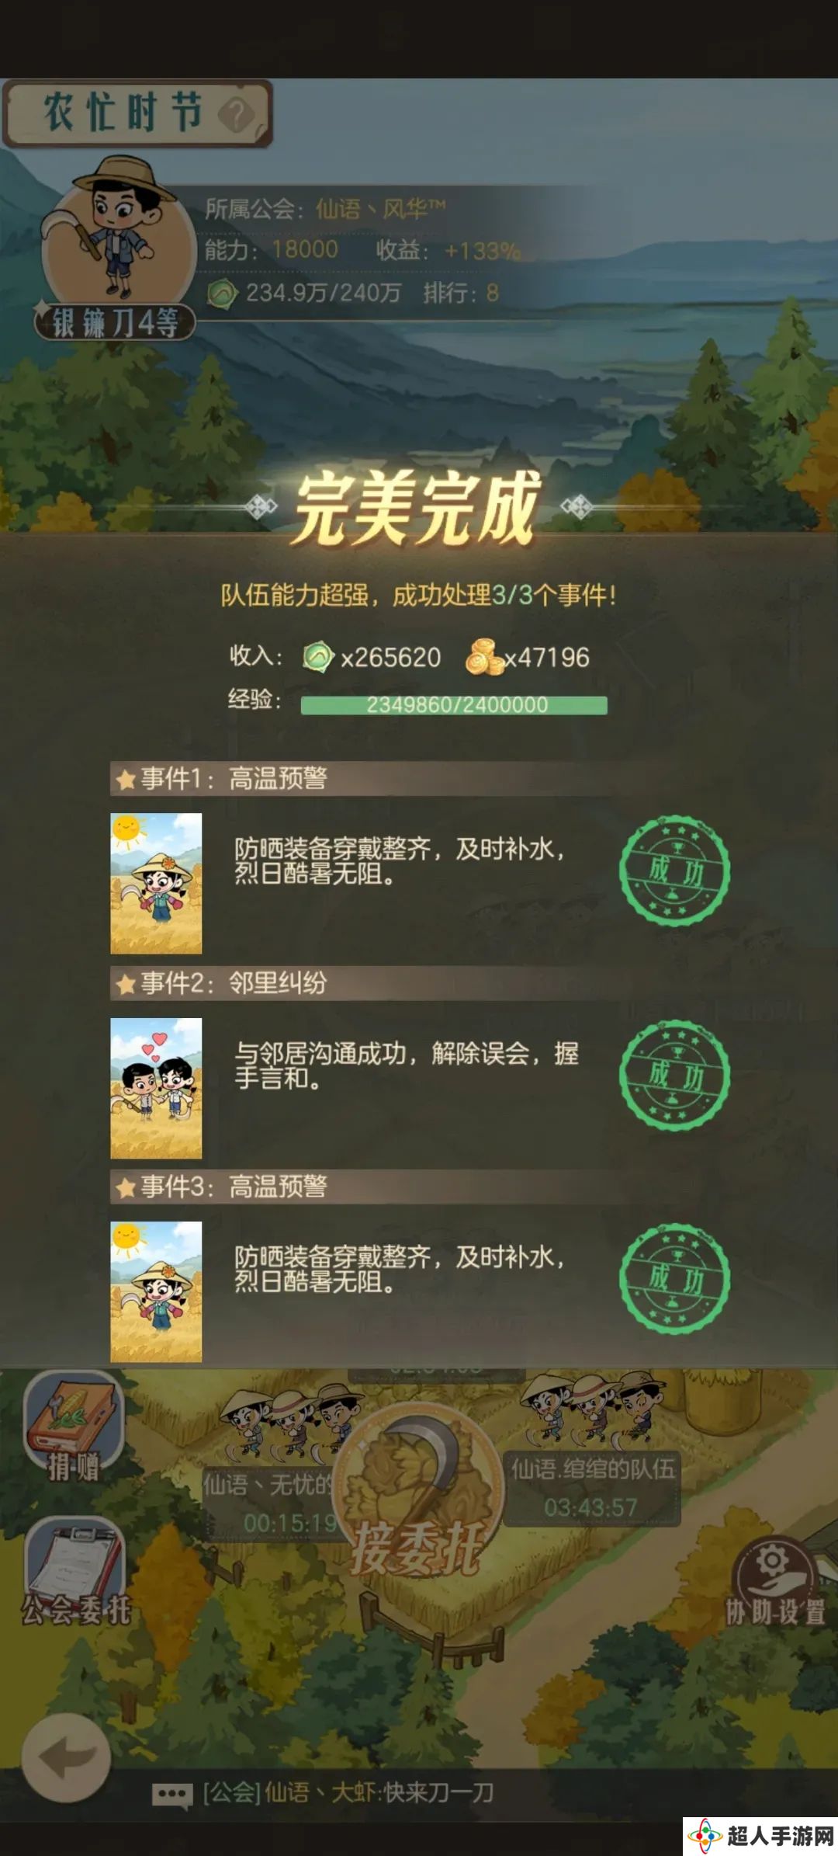Tap the 接委托 sickle button
The height and width of the screenshot is (1856, 838).
point(418,1496)
